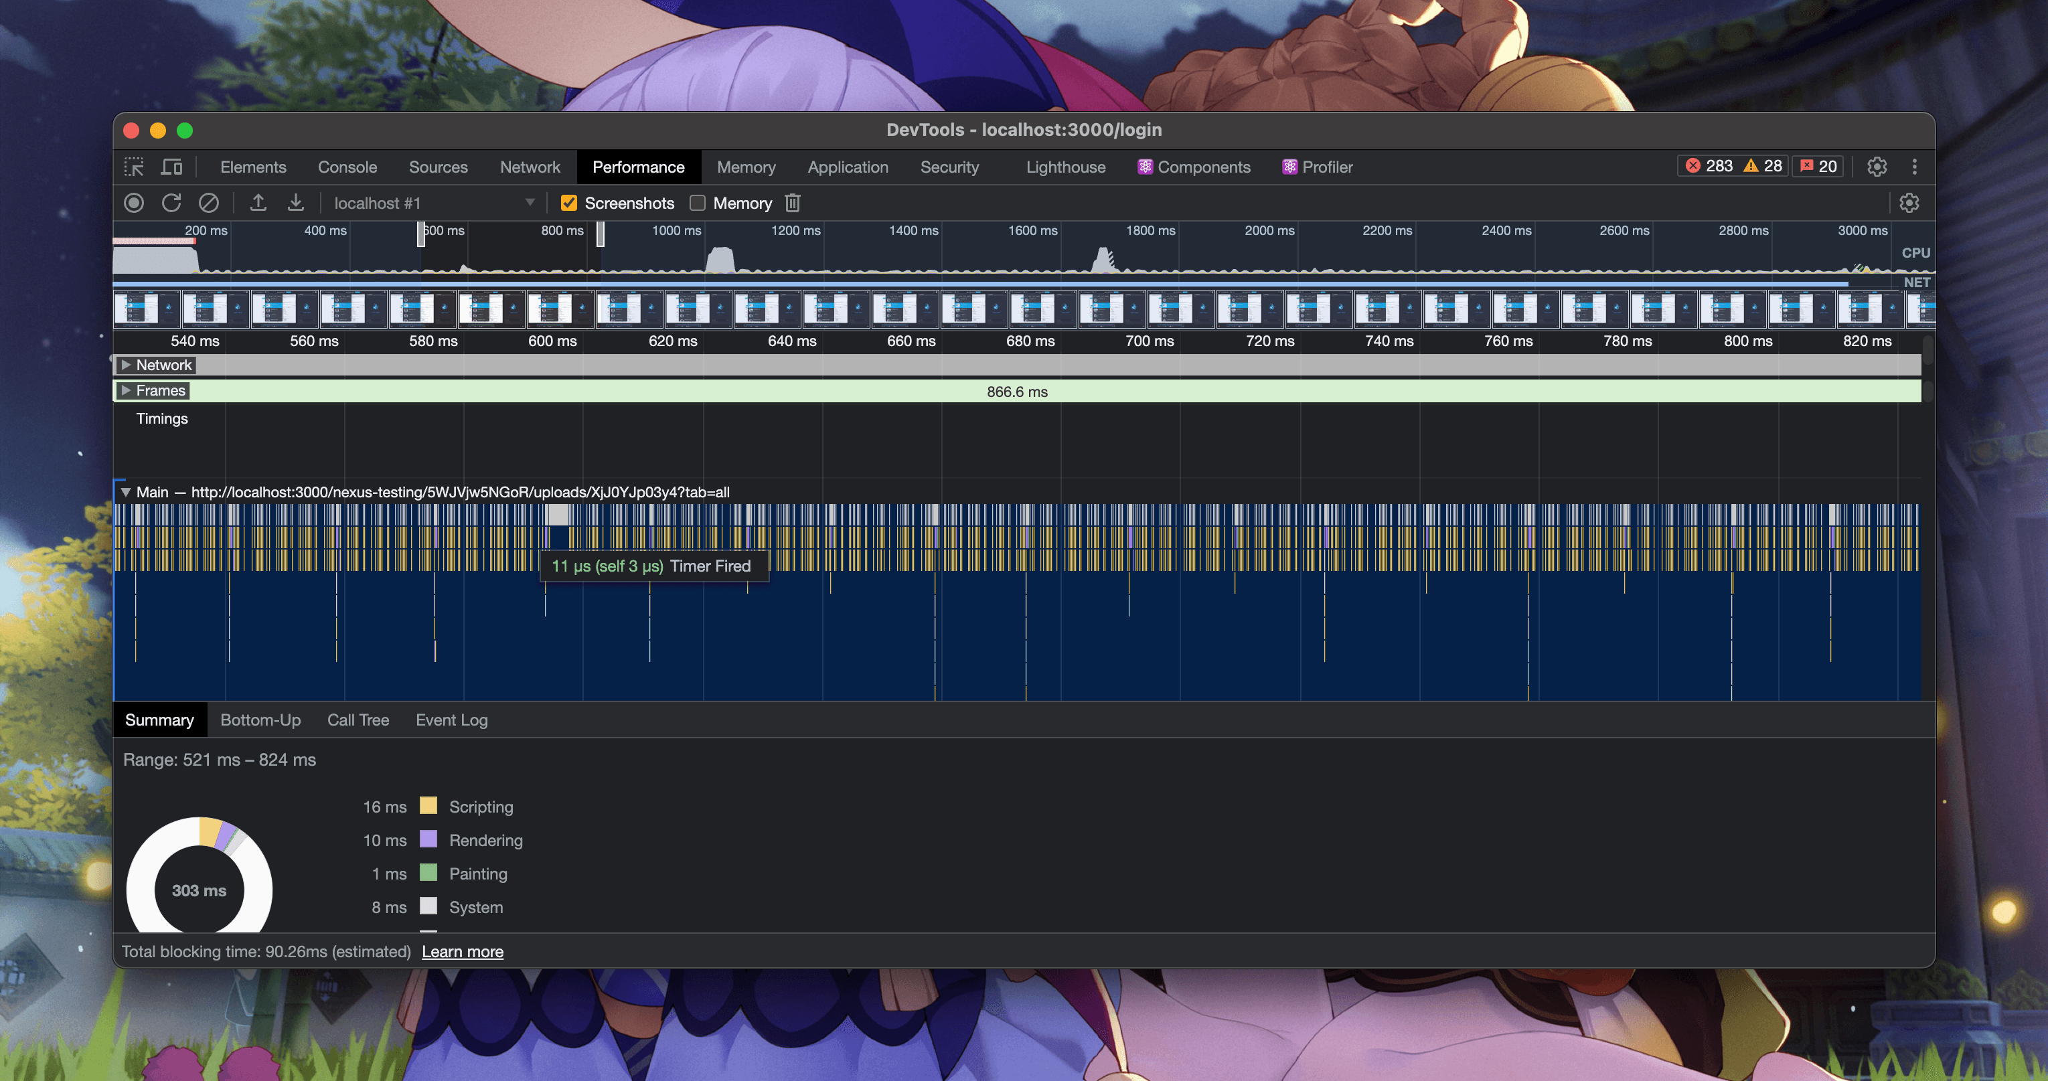Open the Lighthouse tab
Viewport: 2048px width, 1081px height.
point(1065,167)
